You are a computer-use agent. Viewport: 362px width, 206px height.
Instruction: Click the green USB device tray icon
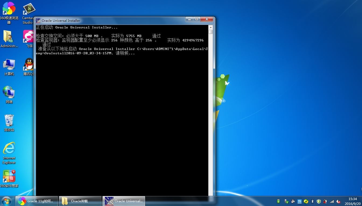tap(279, 201)
